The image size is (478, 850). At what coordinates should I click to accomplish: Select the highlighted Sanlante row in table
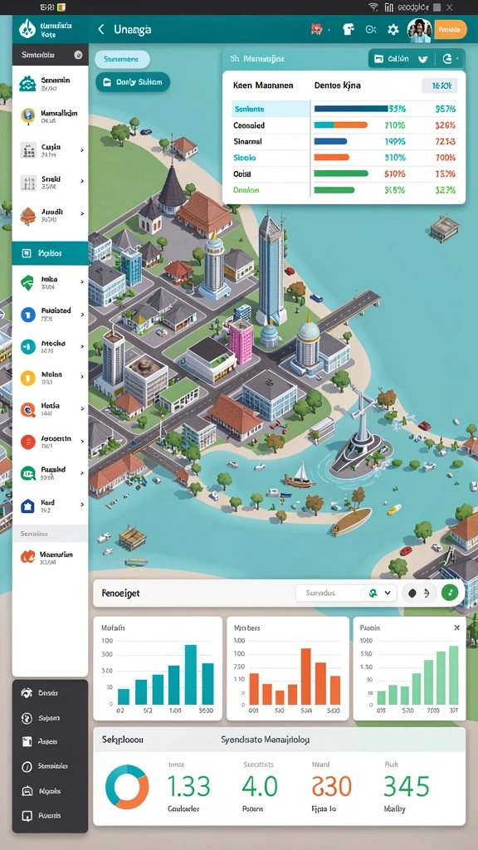tap(271, 109)
